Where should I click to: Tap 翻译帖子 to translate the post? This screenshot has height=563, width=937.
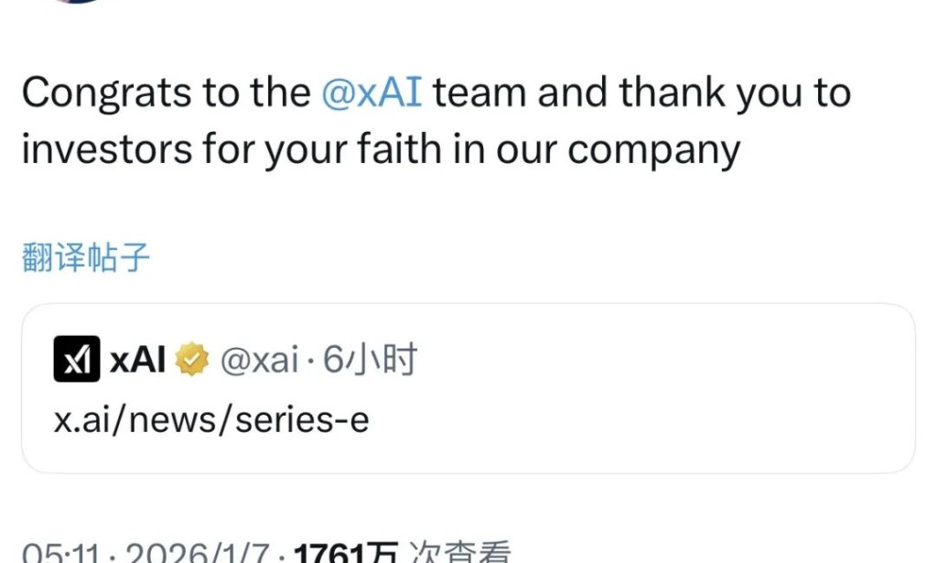85,258
